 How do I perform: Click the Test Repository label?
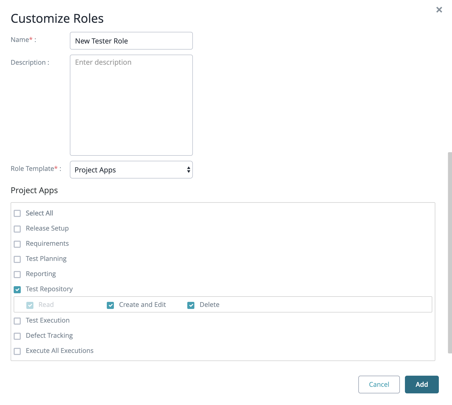pos(49,289)
